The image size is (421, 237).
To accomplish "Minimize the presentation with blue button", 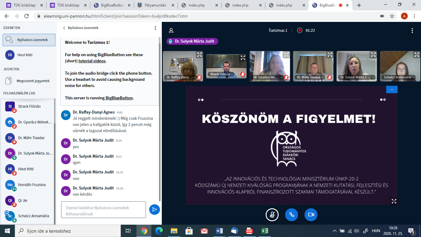I will pos(392,89).
